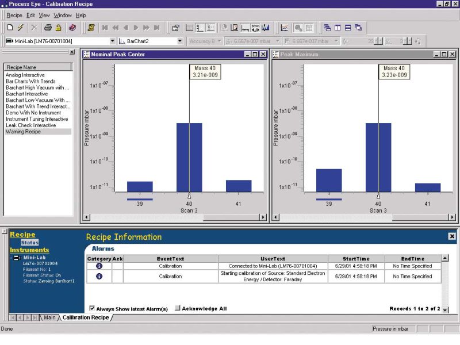Switch to the Main tab
The image size is (460, 345).
click(x=50, y=316)
